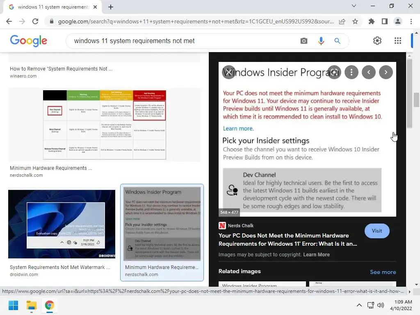Open the volume tray icon
The image size is (420, 315).
tap(380, 305)
